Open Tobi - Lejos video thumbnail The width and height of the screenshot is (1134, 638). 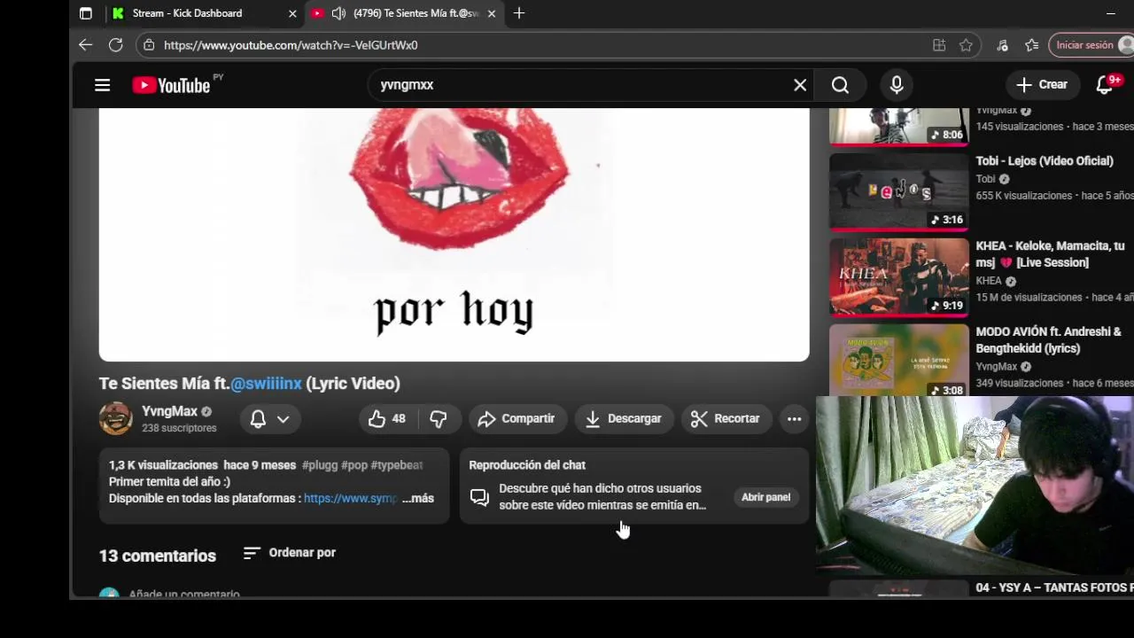tap(899, 191)
